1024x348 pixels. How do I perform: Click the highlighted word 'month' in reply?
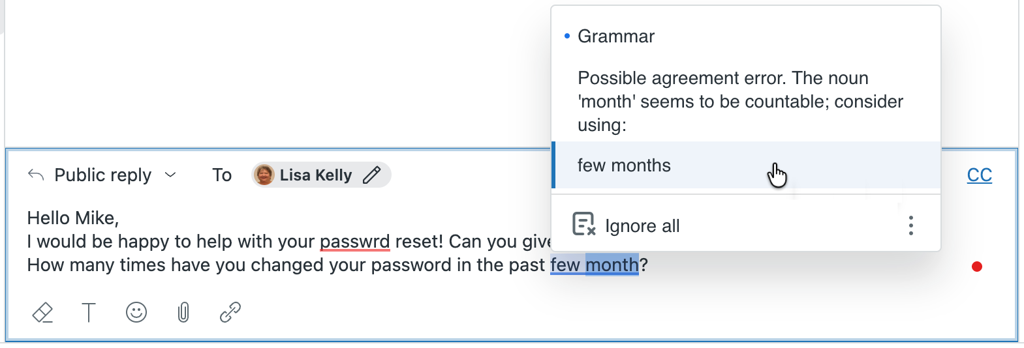[x=612, y=265]
